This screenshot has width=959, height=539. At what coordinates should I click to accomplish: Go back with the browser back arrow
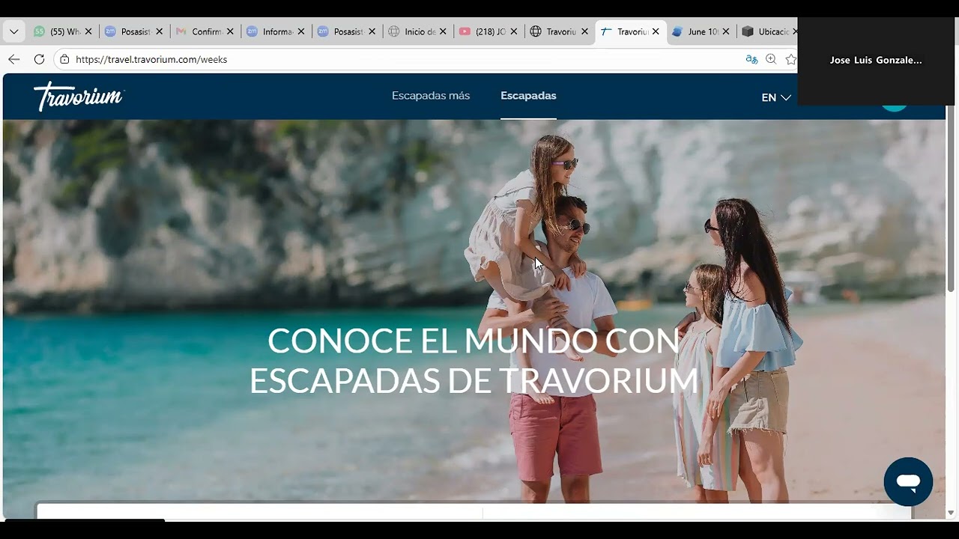(x=14, y=59)
